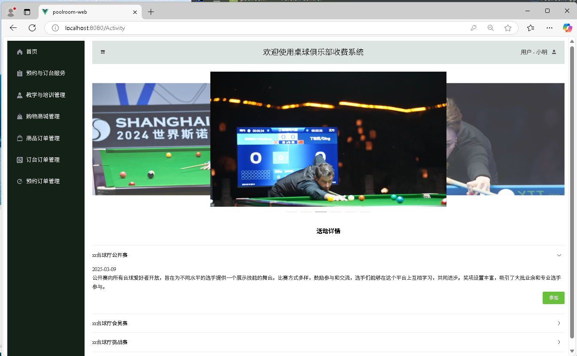
Task: Reload the page with the refresh icon
Action: coord(32,28)
